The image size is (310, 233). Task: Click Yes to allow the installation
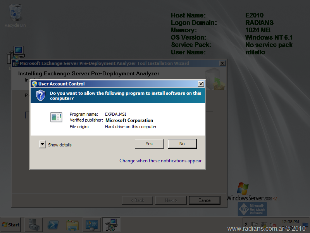(x=149, y=144)
